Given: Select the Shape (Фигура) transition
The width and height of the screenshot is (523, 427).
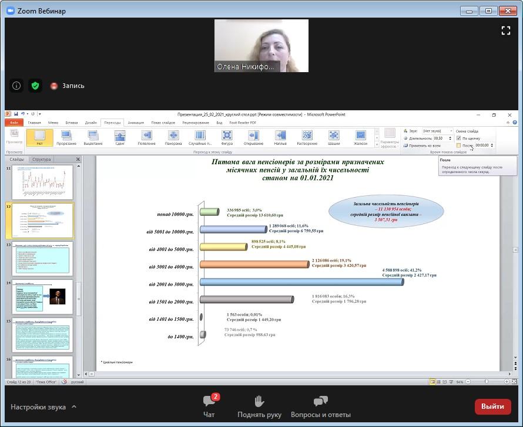Looking at the screenshot, I should (227, 137).
